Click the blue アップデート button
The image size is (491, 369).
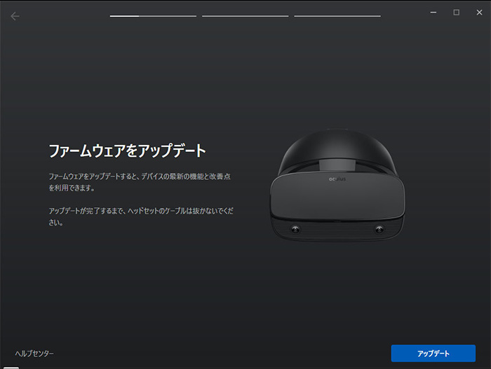pyautogui.click(x=433, y=354)
